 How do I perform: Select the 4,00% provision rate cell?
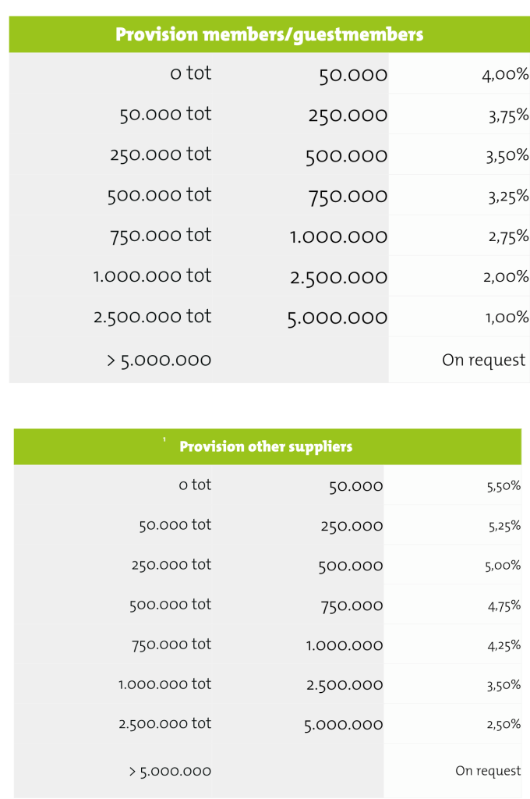(x=506, y=75)
